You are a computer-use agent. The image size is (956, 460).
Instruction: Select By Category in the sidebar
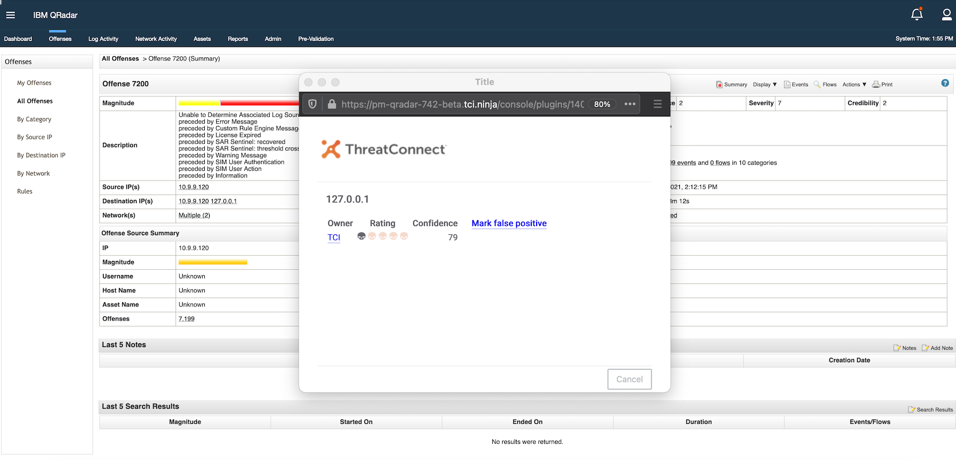click(x=34, y=119)
